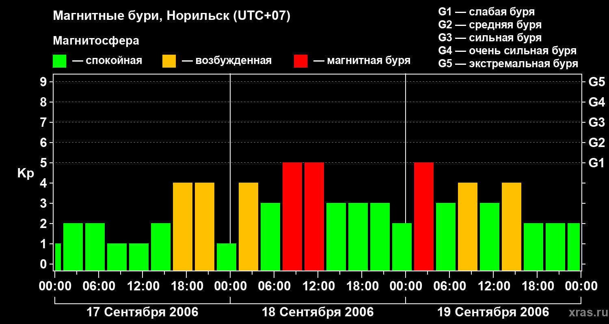Click the '06:00' tick under 19 Сентября
This screenshot has width=609, height=324.
click(449, 286)
